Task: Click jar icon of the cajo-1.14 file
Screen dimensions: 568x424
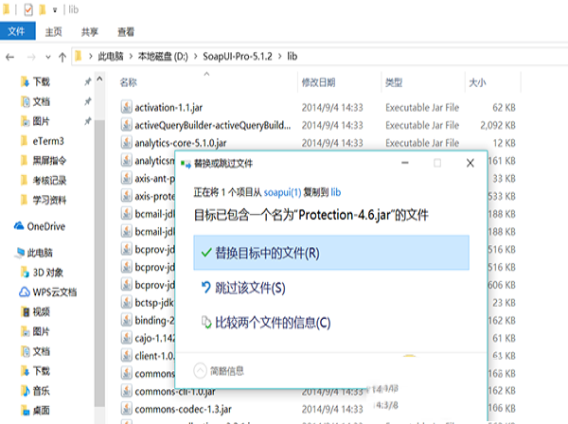Action: pos(127,338)
